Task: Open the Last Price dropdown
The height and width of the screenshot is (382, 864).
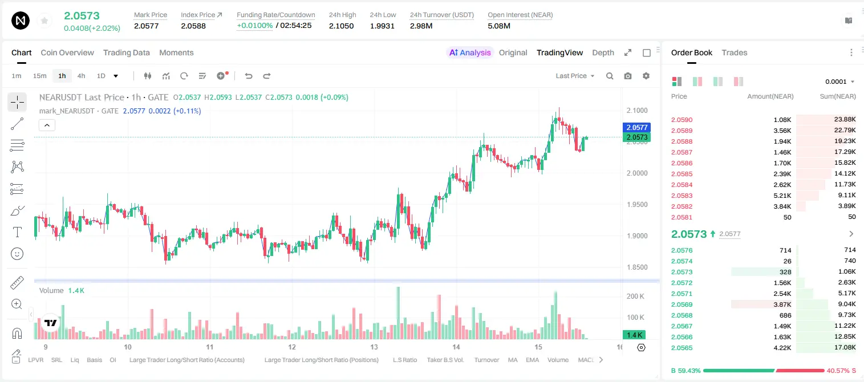Action: pyautogui.click(x=575, y=76)
